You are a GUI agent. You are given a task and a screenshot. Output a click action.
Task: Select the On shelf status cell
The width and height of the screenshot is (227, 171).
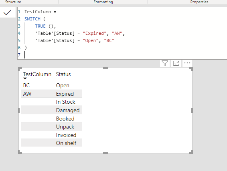point(68,143)
